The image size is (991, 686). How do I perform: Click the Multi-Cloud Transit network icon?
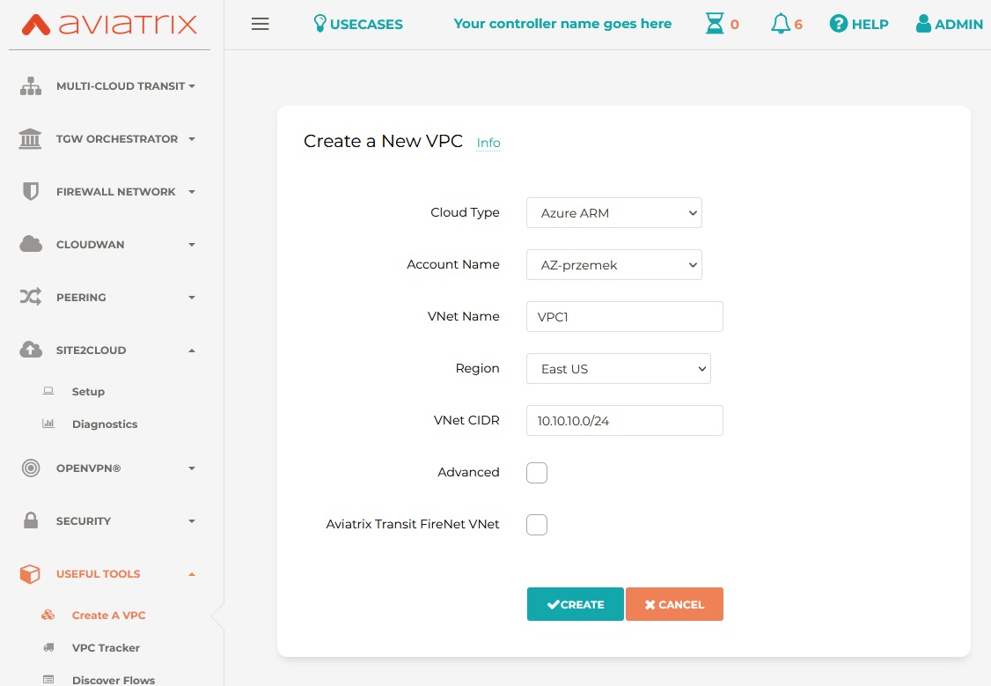coord(30,86)
